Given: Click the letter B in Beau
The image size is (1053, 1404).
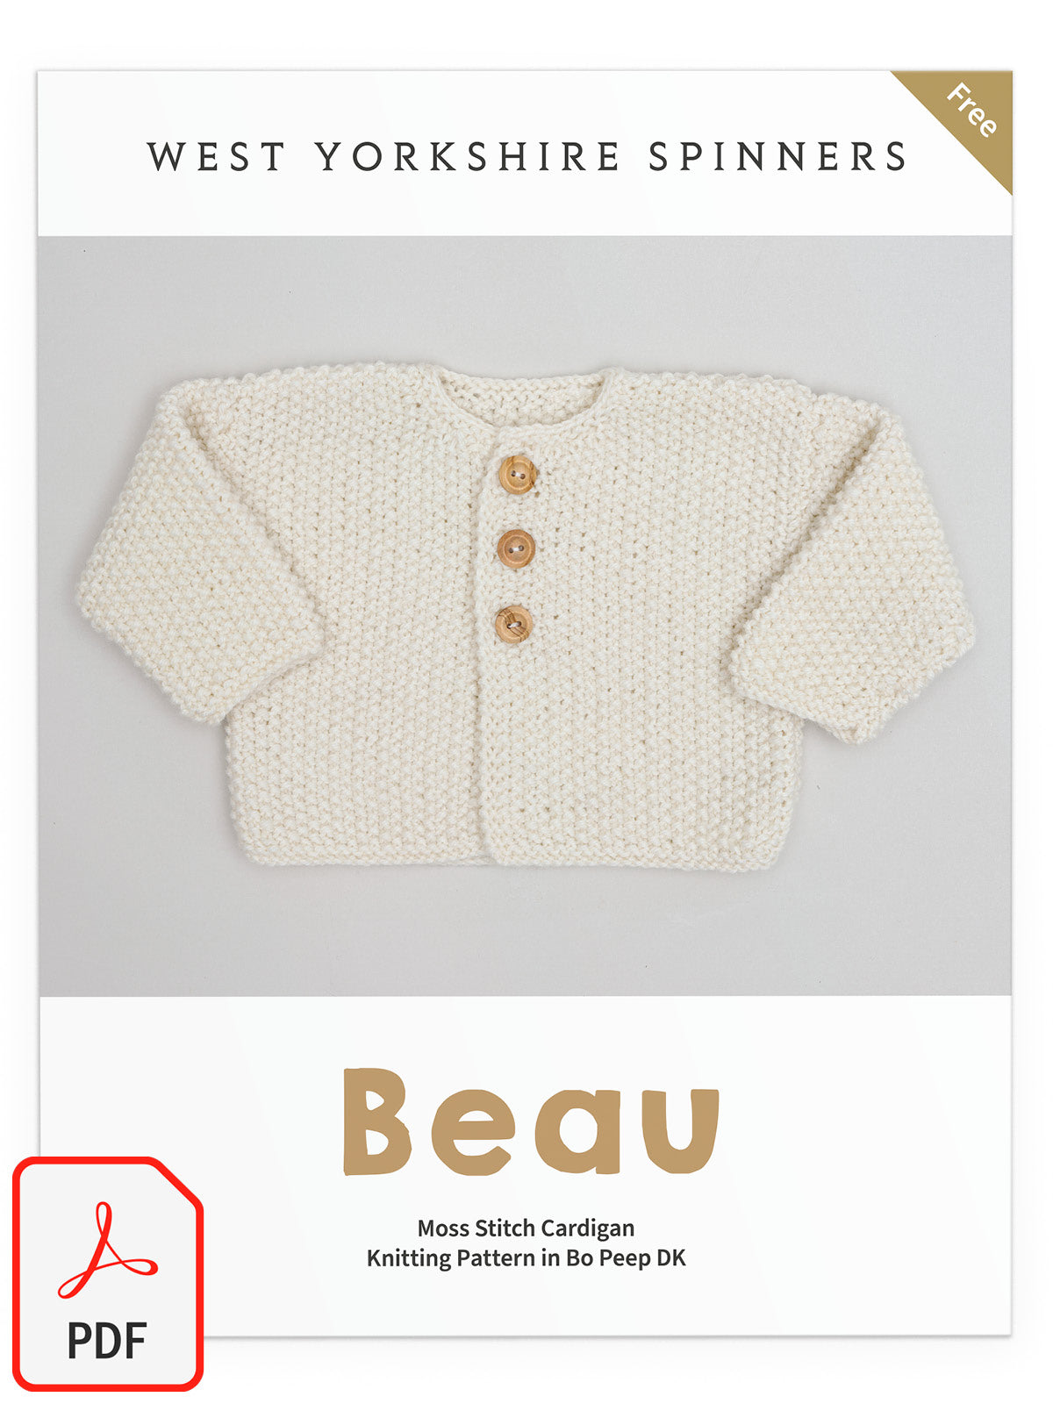Looking at the screenshot, I should (x=377, y=1121).
